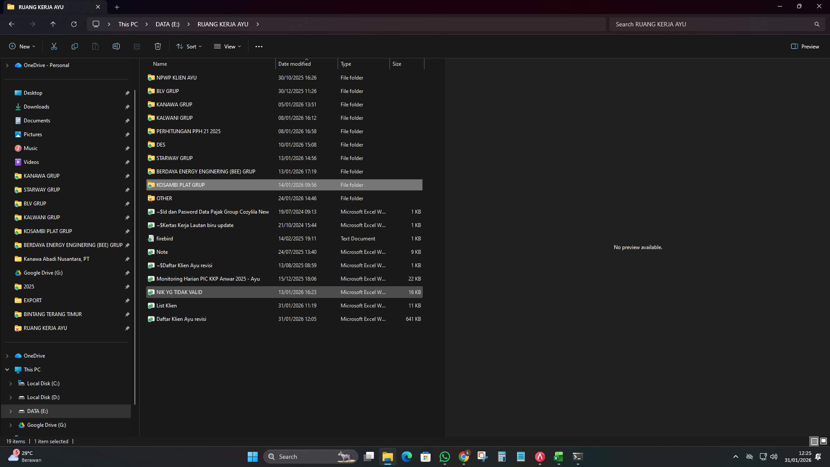
Task: Navigate up to the parent folder
Action: tap(53, 24)
